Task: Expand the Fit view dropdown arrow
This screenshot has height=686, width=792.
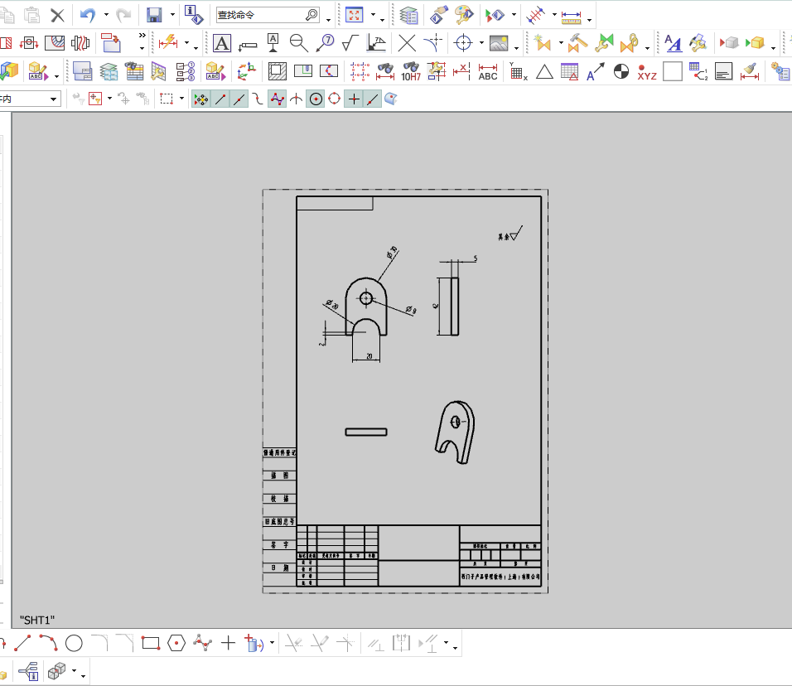Action: pos(373,15)
